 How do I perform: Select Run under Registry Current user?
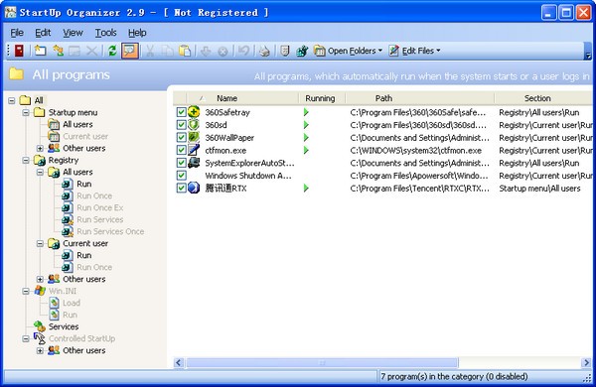[84, 255]
